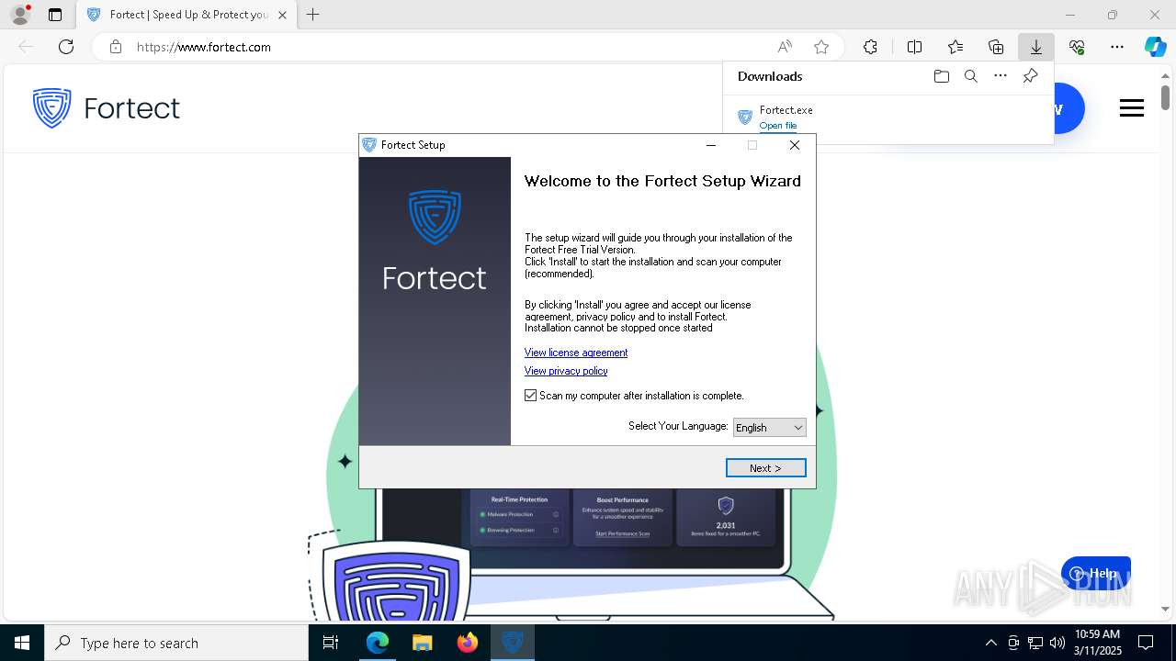1176x661 pixels.
Task: Open the notifications action center
Action: click(x=1146, y=643)
